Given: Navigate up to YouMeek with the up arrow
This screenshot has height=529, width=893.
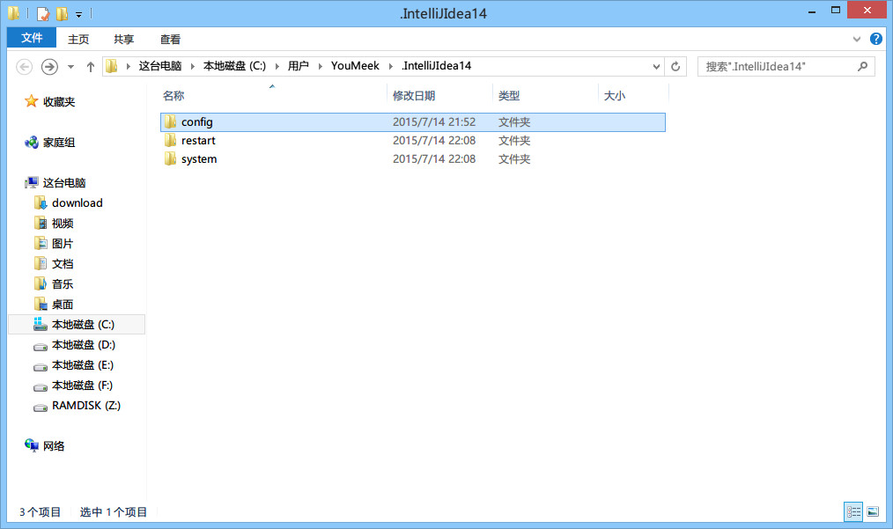Looking at the screenshot, I should point(91,65).
